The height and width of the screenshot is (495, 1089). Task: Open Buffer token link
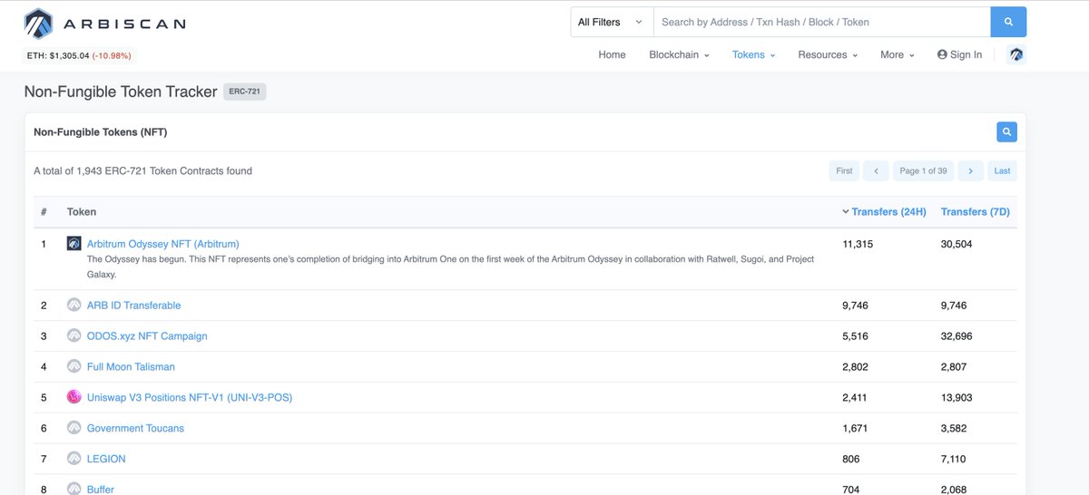(x=101, y=490)
